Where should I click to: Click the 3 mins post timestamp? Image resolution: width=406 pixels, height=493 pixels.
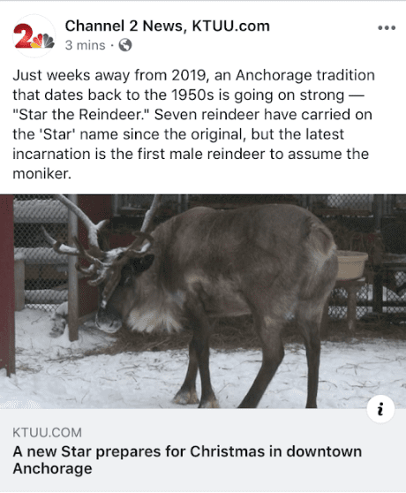point(85,45)
